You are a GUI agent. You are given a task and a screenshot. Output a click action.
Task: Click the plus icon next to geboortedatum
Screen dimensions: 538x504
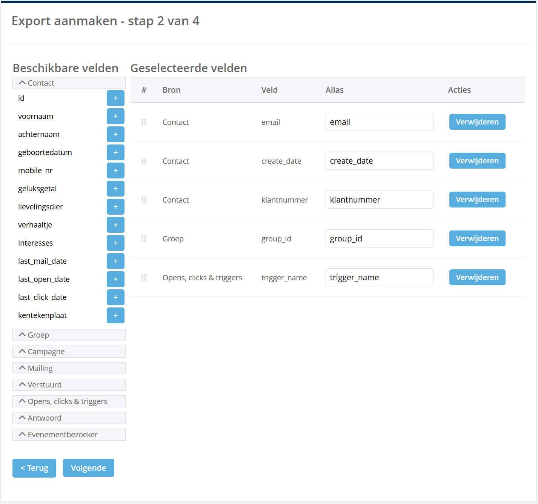pyautogui.click(x=115, y=152)
